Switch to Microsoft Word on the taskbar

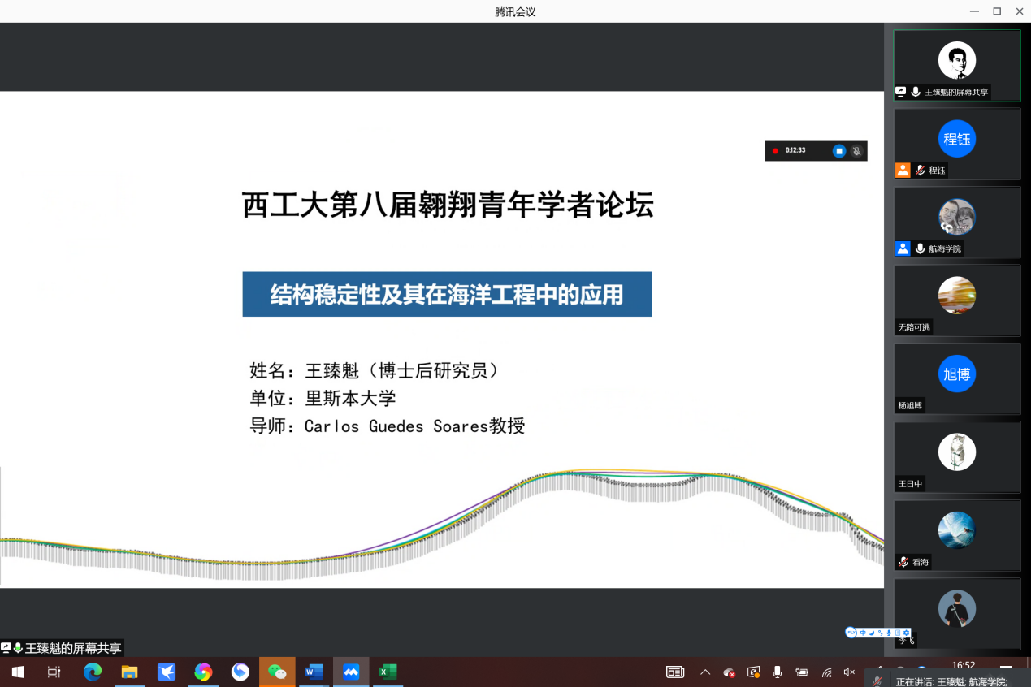(314, 672)
